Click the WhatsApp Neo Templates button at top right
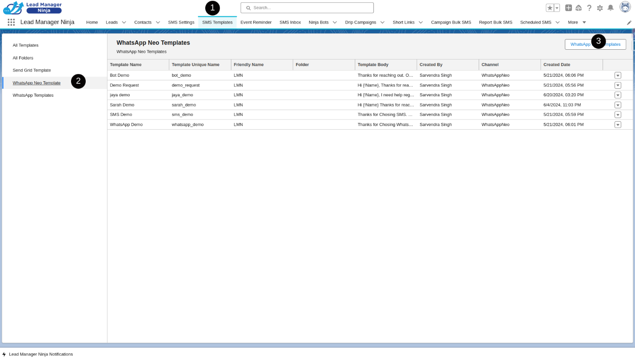The width and height of the screenshot is (635, 360). [595, 44]
